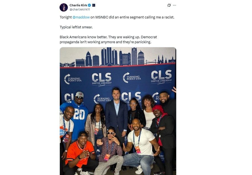Open the tweet author's round profile avatar
252x175 pixels.
click(x=64, y=7)
